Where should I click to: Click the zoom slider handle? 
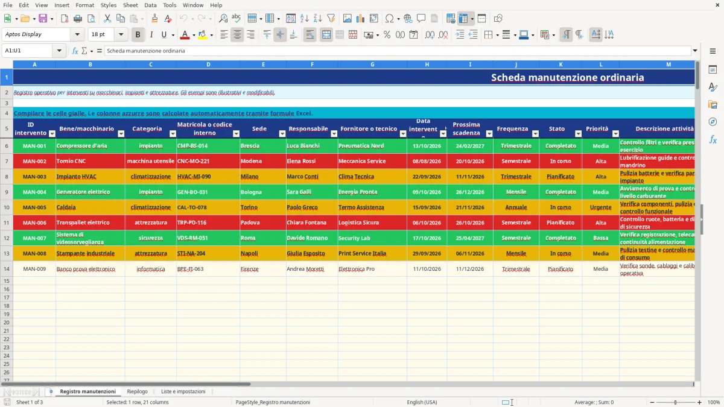pyautogui.click(x=675, y=402)
